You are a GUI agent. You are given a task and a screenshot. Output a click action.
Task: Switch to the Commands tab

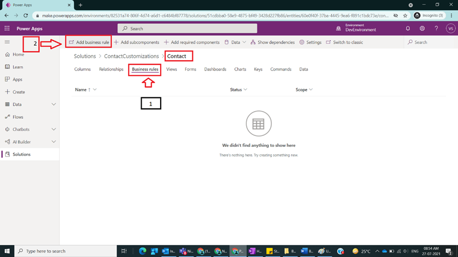[x=281, y=69]
